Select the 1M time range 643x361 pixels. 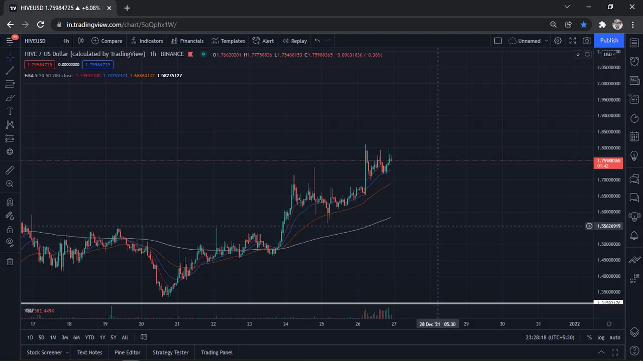tap(53, 337)
